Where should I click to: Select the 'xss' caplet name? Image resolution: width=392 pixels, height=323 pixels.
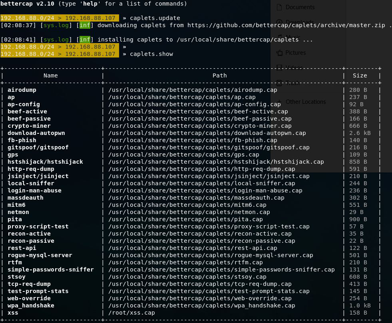13,313
